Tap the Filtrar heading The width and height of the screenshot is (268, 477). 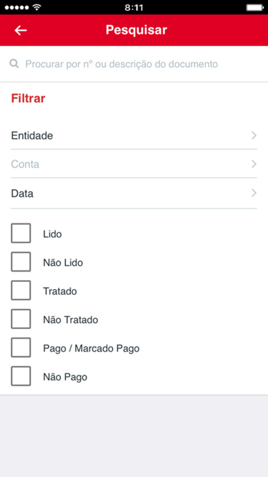(x=28, y=98)
